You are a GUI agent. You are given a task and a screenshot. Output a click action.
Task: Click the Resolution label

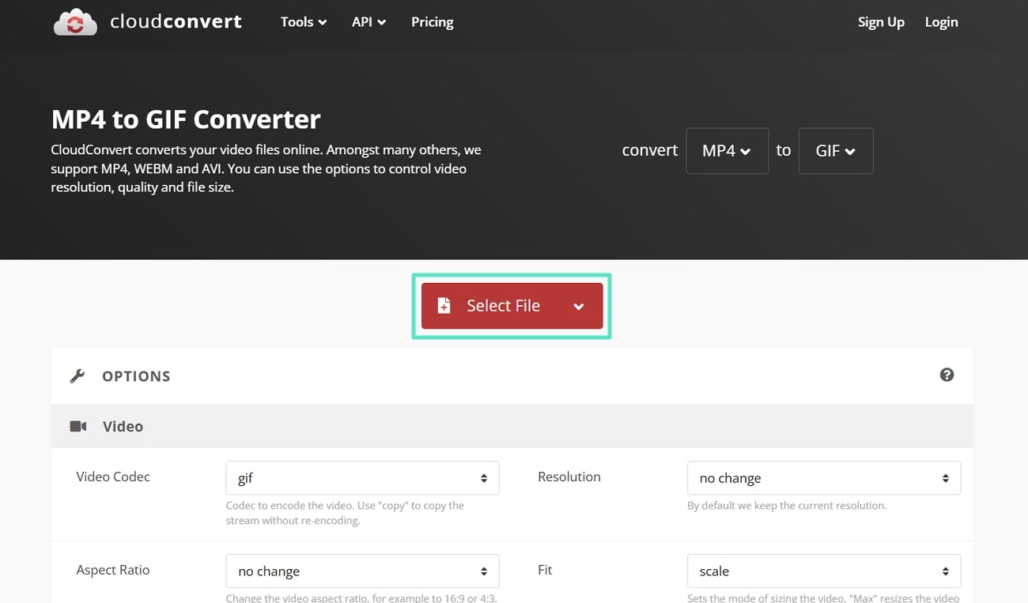569,477
